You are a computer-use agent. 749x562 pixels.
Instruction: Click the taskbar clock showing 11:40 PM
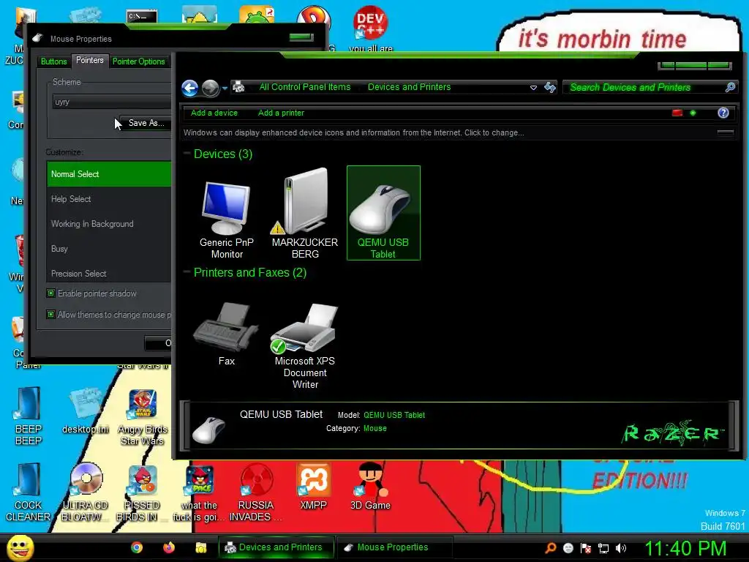coord(685,549)
